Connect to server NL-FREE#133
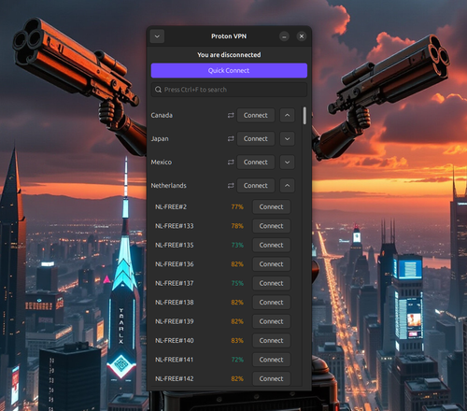 point(272,226)
